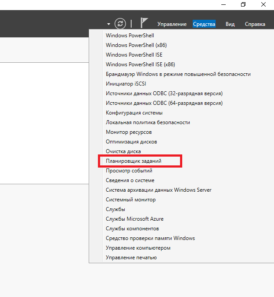Open Локальная политика безопасности
This screenshot has width=274, height=297.
[148, 122]
